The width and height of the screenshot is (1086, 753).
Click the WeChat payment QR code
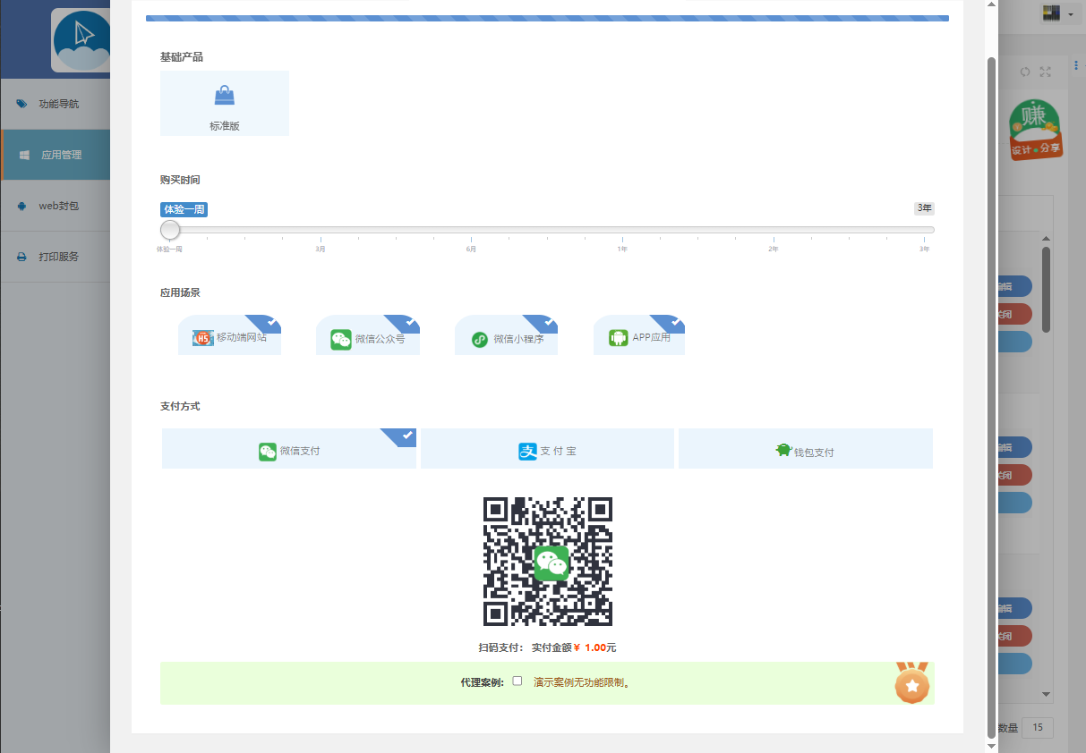point(547,562)
